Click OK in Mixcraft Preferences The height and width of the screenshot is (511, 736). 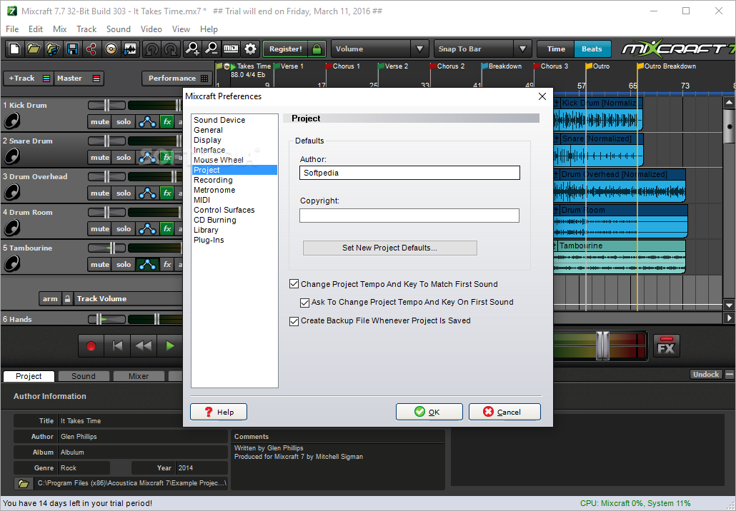[x=429, y=412]
